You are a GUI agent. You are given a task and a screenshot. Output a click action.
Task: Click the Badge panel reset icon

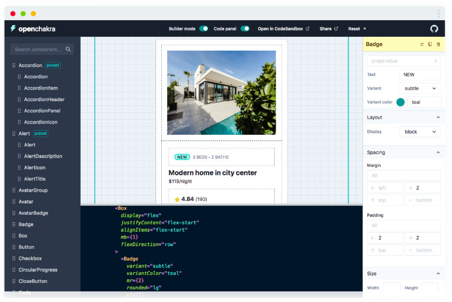point(422,44)
